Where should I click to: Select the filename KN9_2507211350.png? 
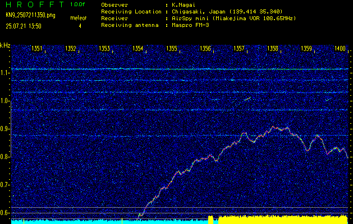click(x=30, y=15)
